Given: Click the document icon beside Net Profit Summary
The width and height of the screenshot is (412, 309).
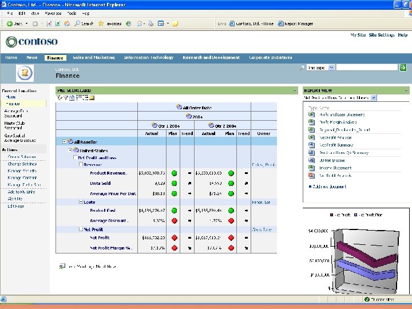Looking at the screenshot, I should pos(311,145).
